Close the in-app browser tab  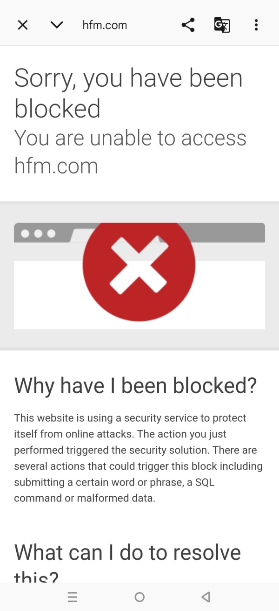click(22, 25)
